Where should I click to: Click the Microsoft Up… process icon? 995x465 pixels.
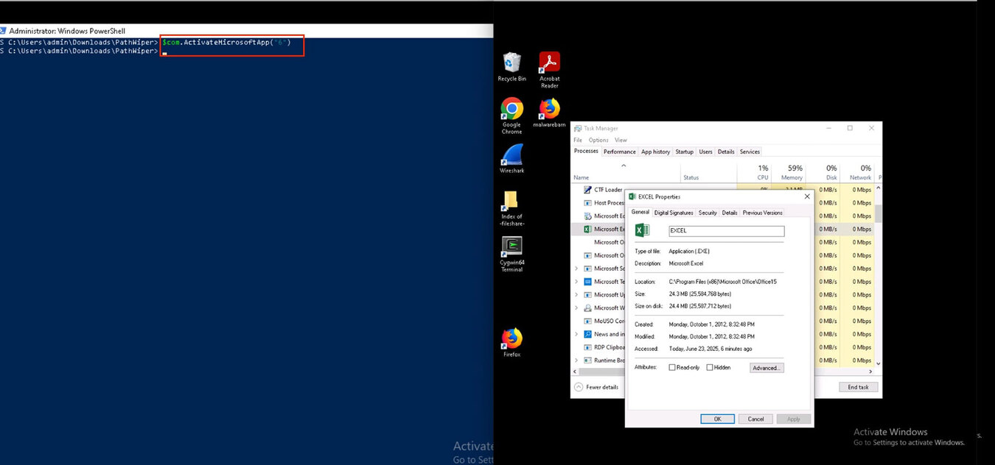[x=587, y=295]
